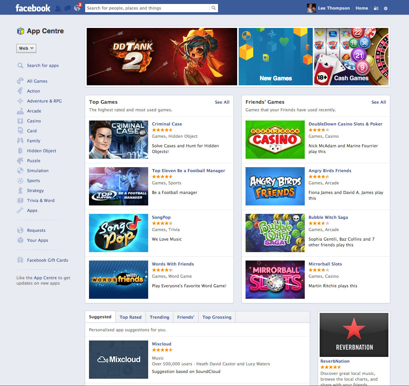Open friend requests icon in header
Viewport: 409px width, 386px height.
58,8
